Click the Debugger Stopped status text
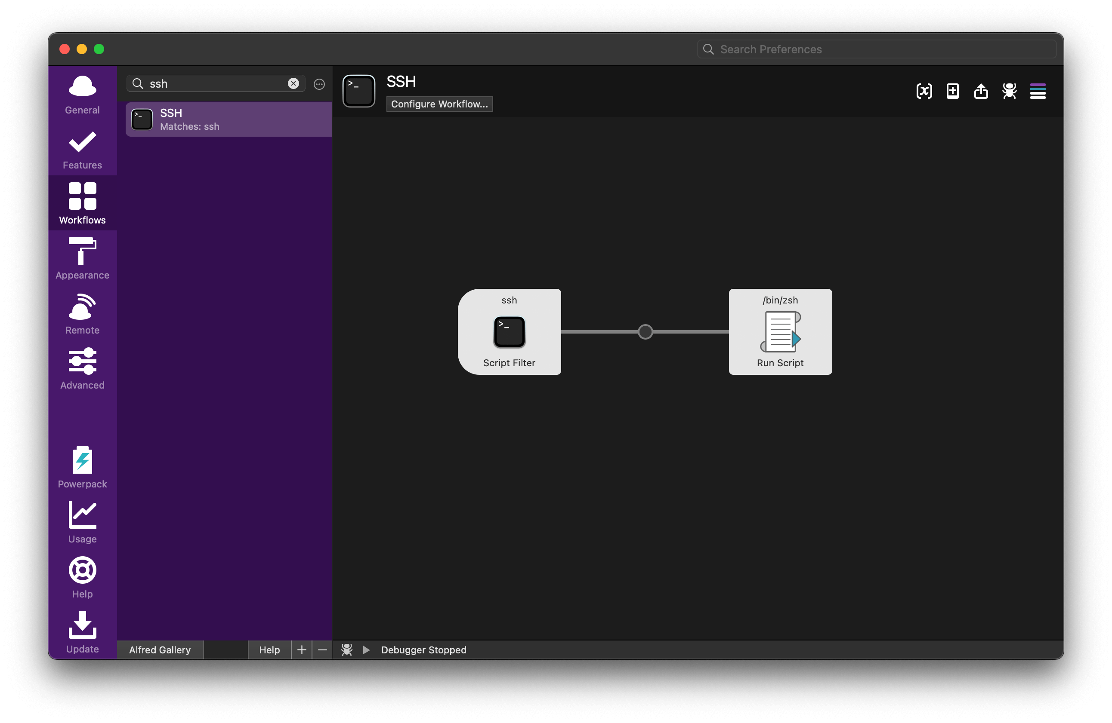 [423, 650]
